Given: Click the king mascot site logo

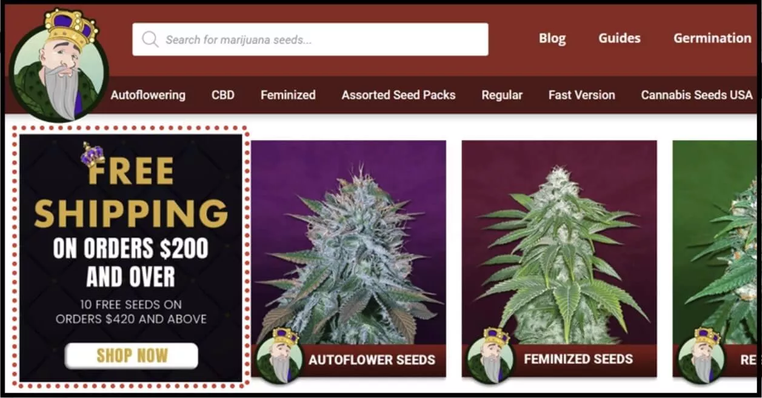Looking at the screenshot, I should point(59,65).
